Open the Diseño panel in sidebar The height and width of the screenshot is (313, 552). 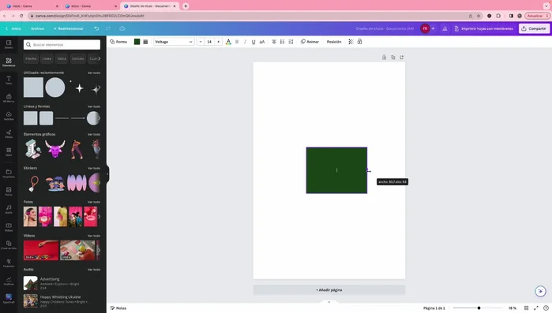click(9, 44)
